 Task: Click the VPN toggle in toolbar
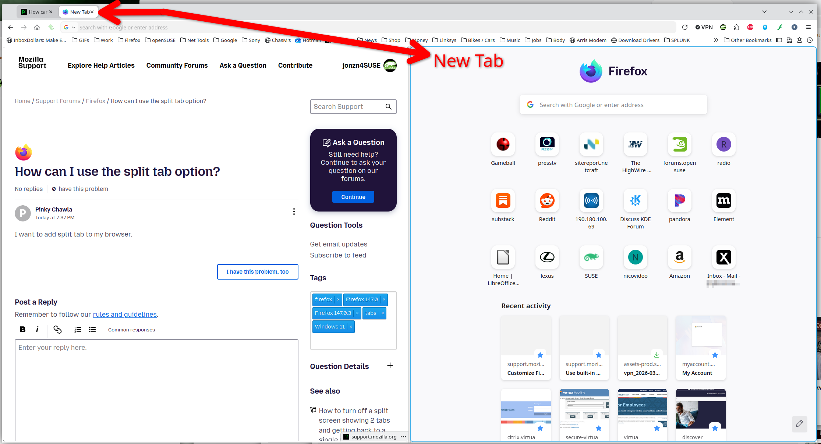coord(704,27)
